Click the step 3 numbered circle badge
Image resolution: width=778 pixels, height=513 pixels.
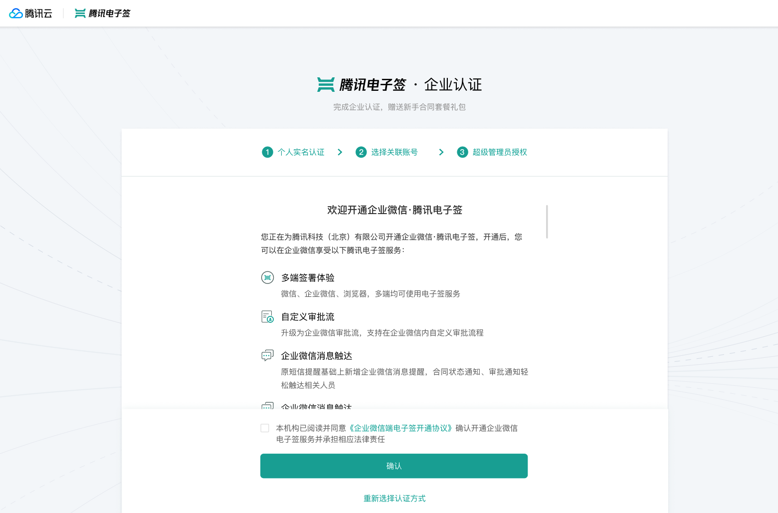tap(462, 152)
